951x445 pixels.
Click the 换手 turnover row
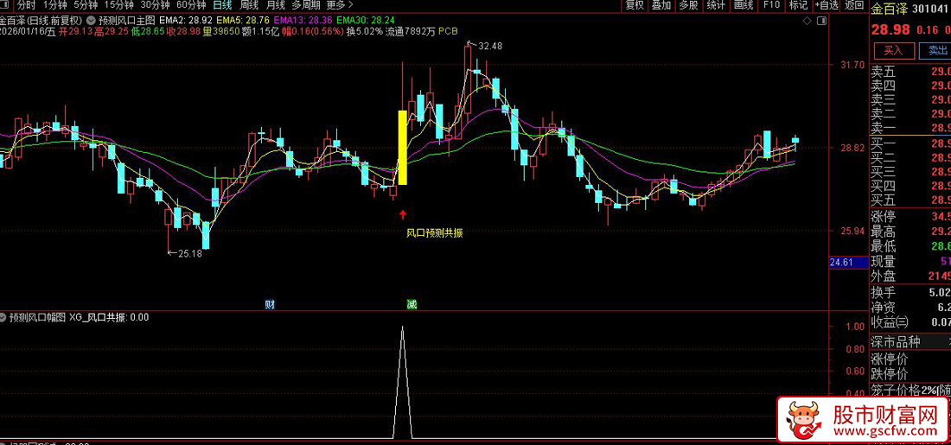[x=910, y=293]
